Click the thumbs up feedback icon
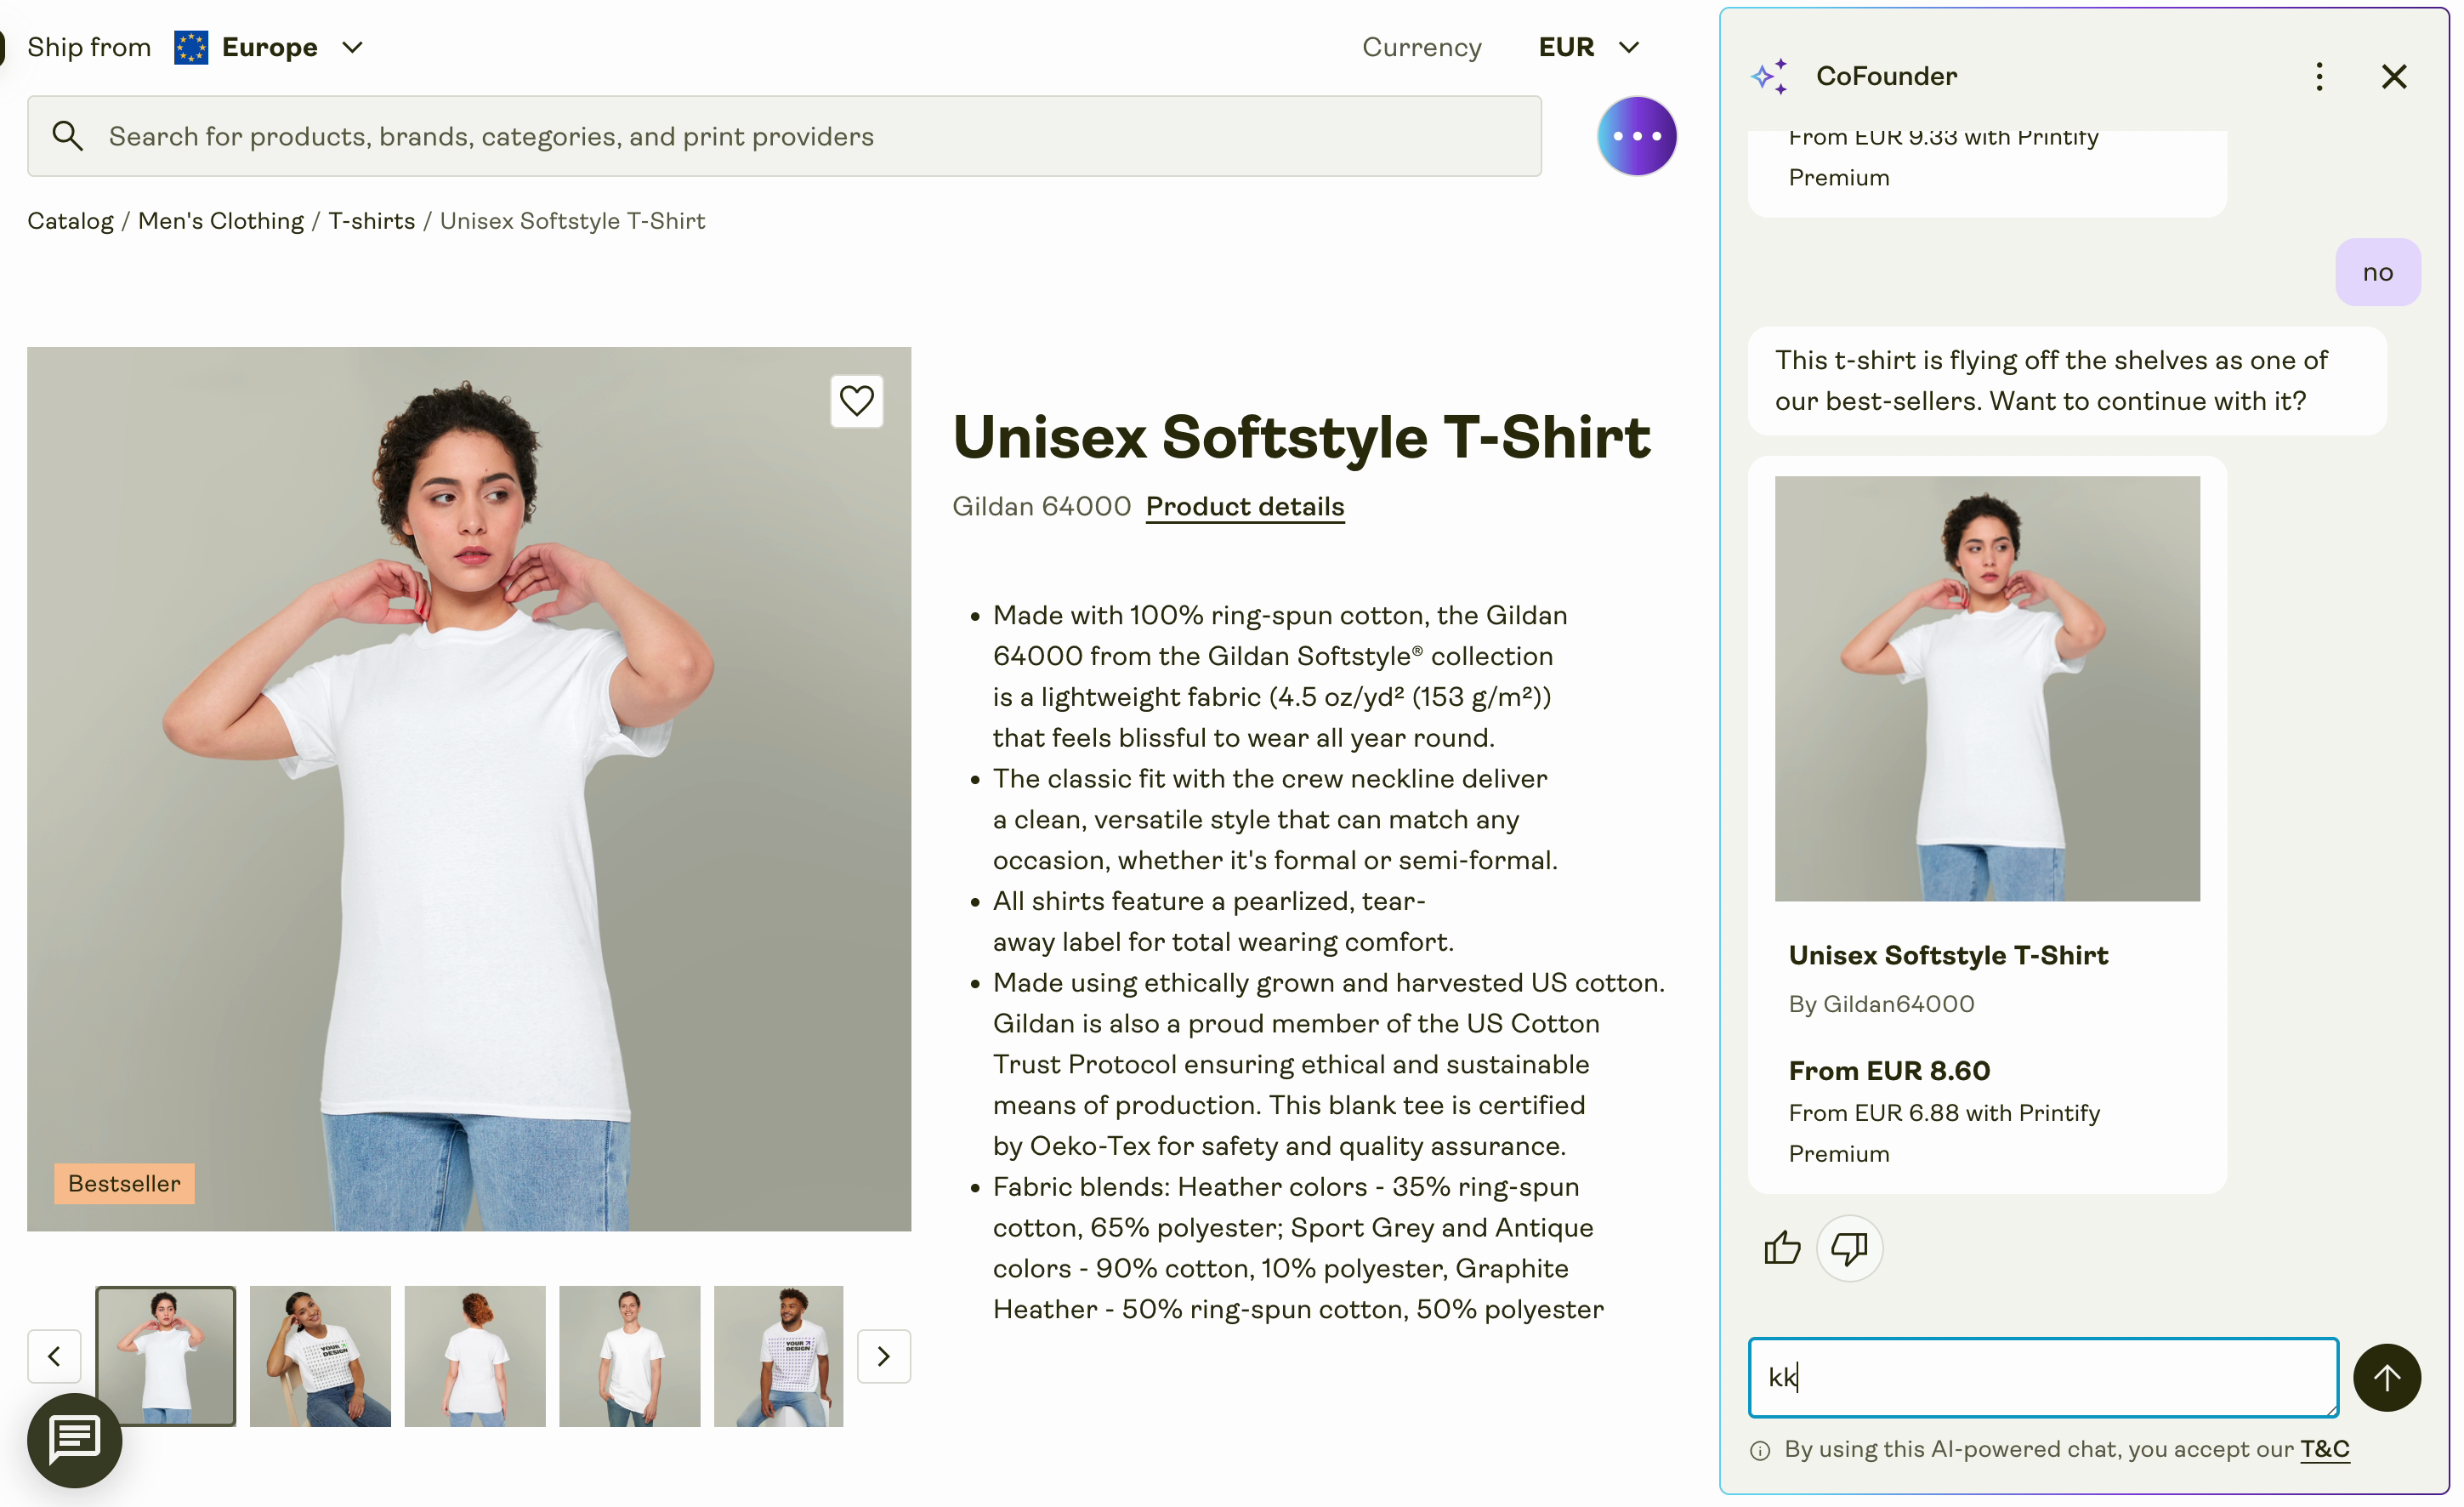 tap(1782, 1247)
